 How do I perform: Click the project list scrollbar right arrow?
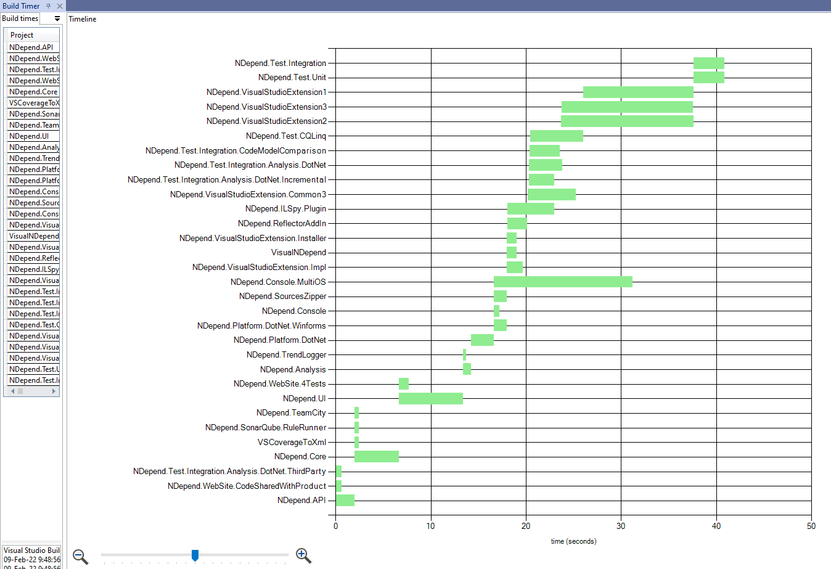pos(54,391)
